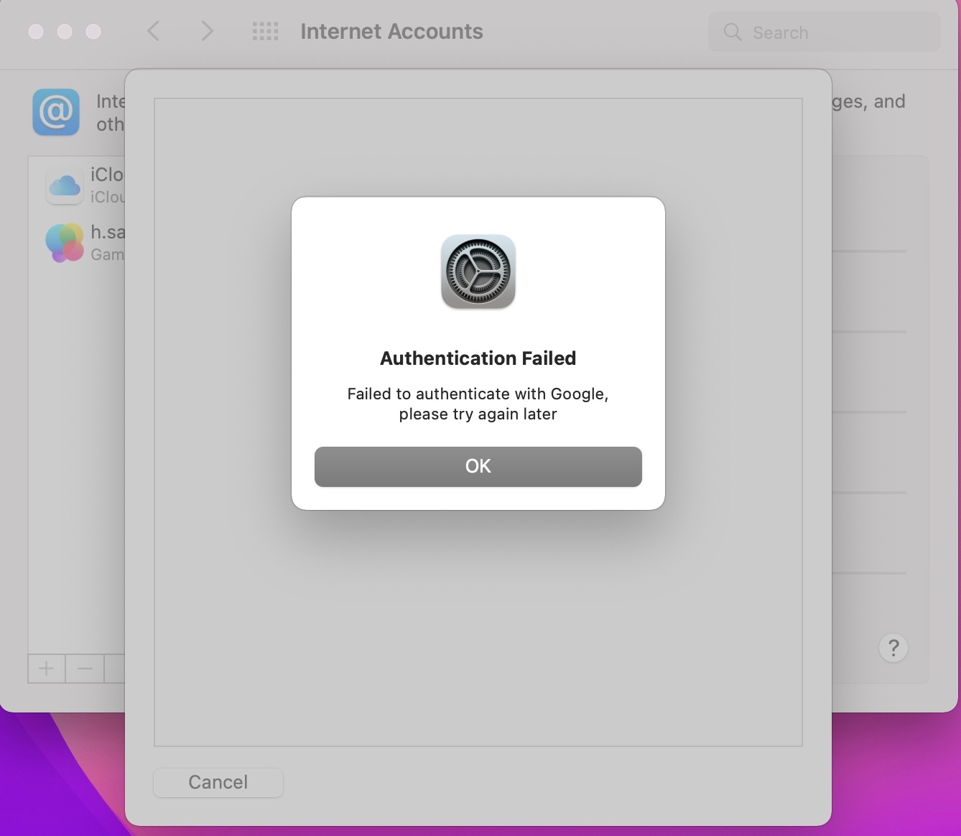
Task: Go back with the left chevron
Action: coord(153,31)
